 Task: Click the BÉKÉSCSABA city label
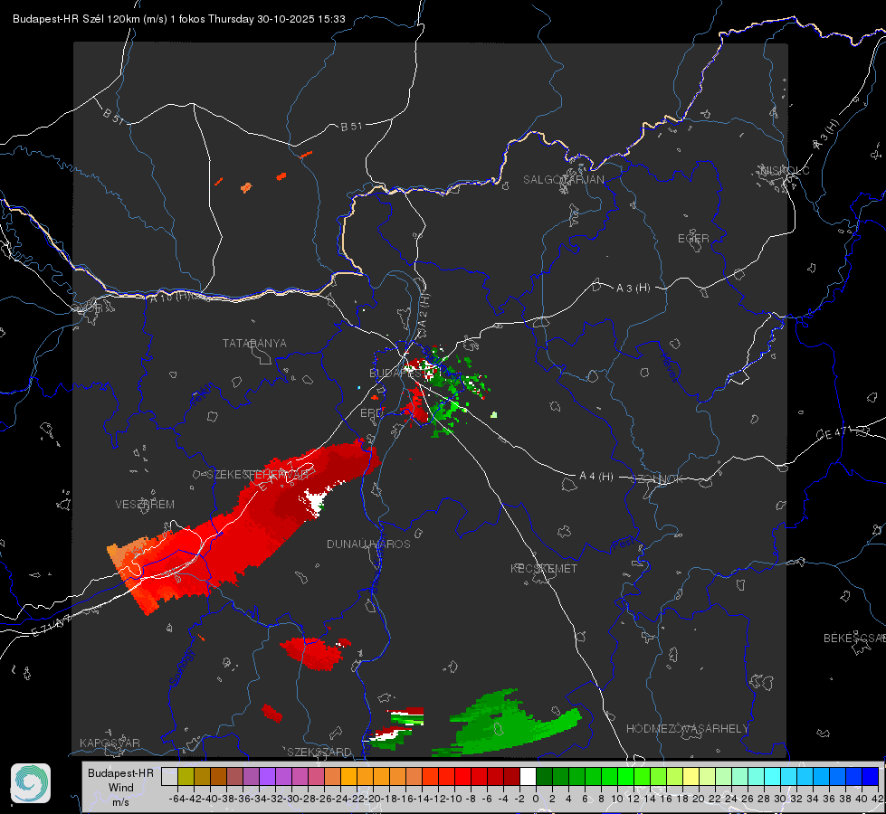pyautogui.click(x=853, y=638)
